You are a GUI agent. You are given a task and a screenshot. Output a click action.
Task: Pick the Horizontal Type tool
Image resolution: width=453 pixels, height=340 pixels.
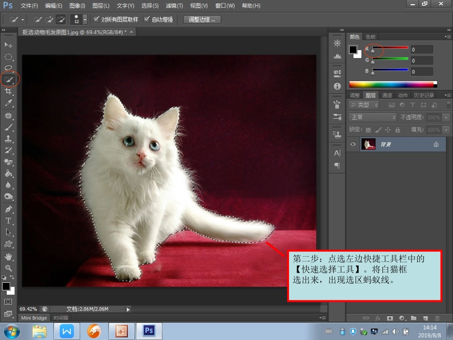pyautogui.click(x=9, y=221)
